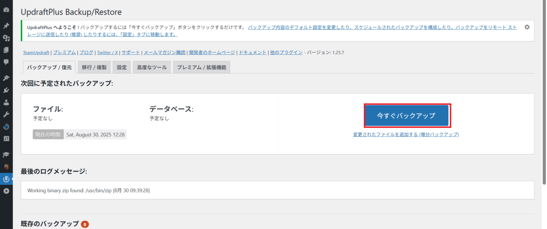Click the time 'Sat, August 30, 2025 12:28'
The width and height of the screenshot is (547, 229).
(x=96, y=135)
